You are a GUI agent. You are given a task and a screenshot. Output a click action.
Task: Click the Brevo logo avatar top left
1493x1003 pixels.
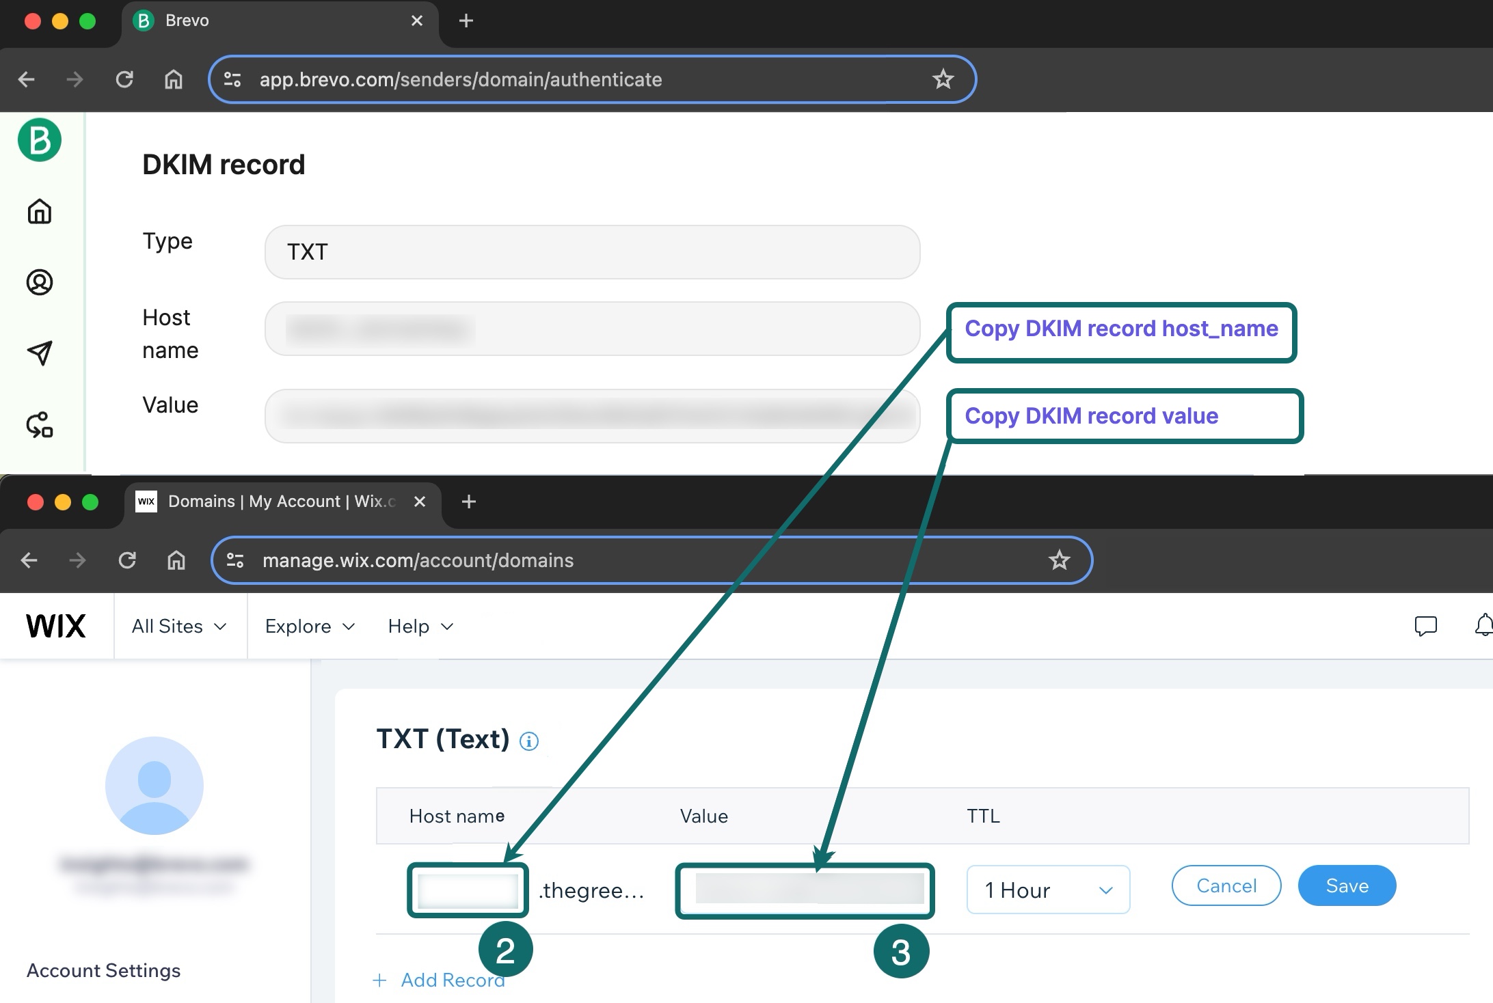click(x=39, y=139)
